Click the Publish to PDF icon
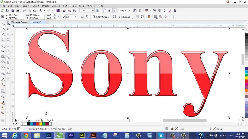Screen dimensions: 248x139 [x=75, y=10]
